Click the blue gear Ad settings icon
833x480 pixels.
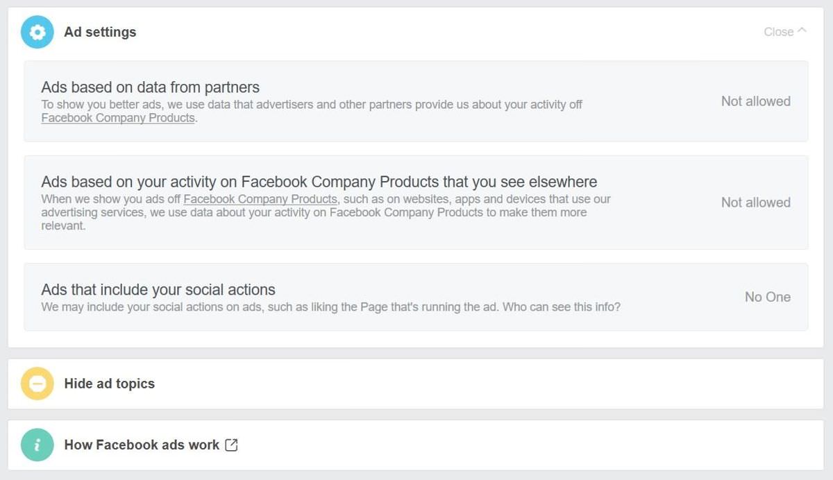coord(37,32)
